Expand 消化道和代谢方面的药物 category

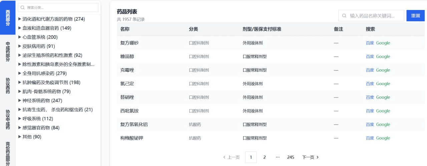click(20, 19)
